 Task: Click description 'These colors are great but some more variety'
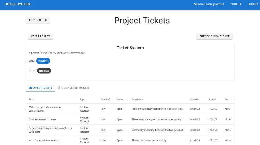coord(158,119)
